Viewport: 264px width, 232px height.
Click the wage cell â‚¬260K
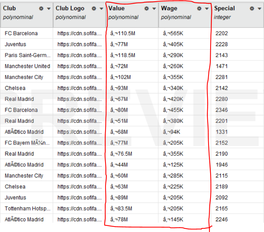coord(173,66)
